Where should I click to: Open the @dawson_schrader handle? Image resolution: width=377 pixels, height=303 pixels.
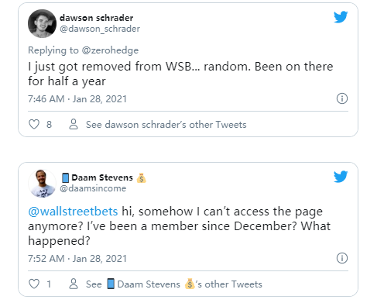[x=100, y=29]
